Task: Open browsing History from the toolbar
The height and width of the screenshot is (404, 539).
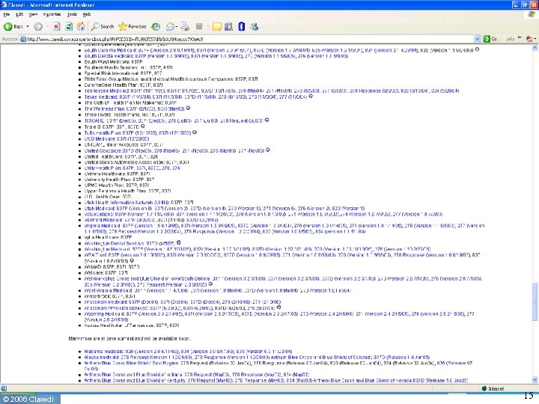Action: tap(156, 26)
